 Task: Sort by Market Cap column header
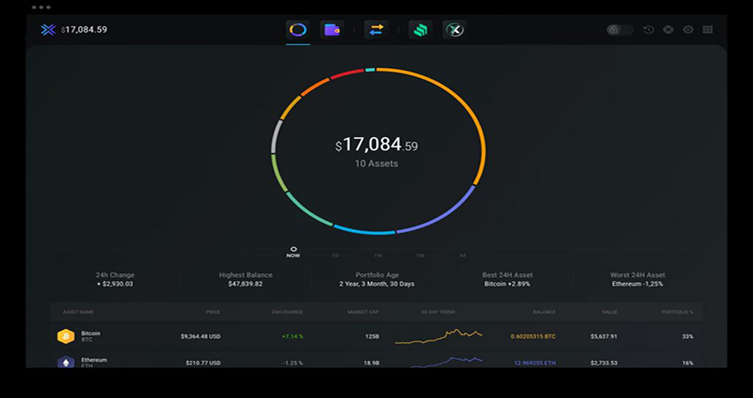(363, 312)
